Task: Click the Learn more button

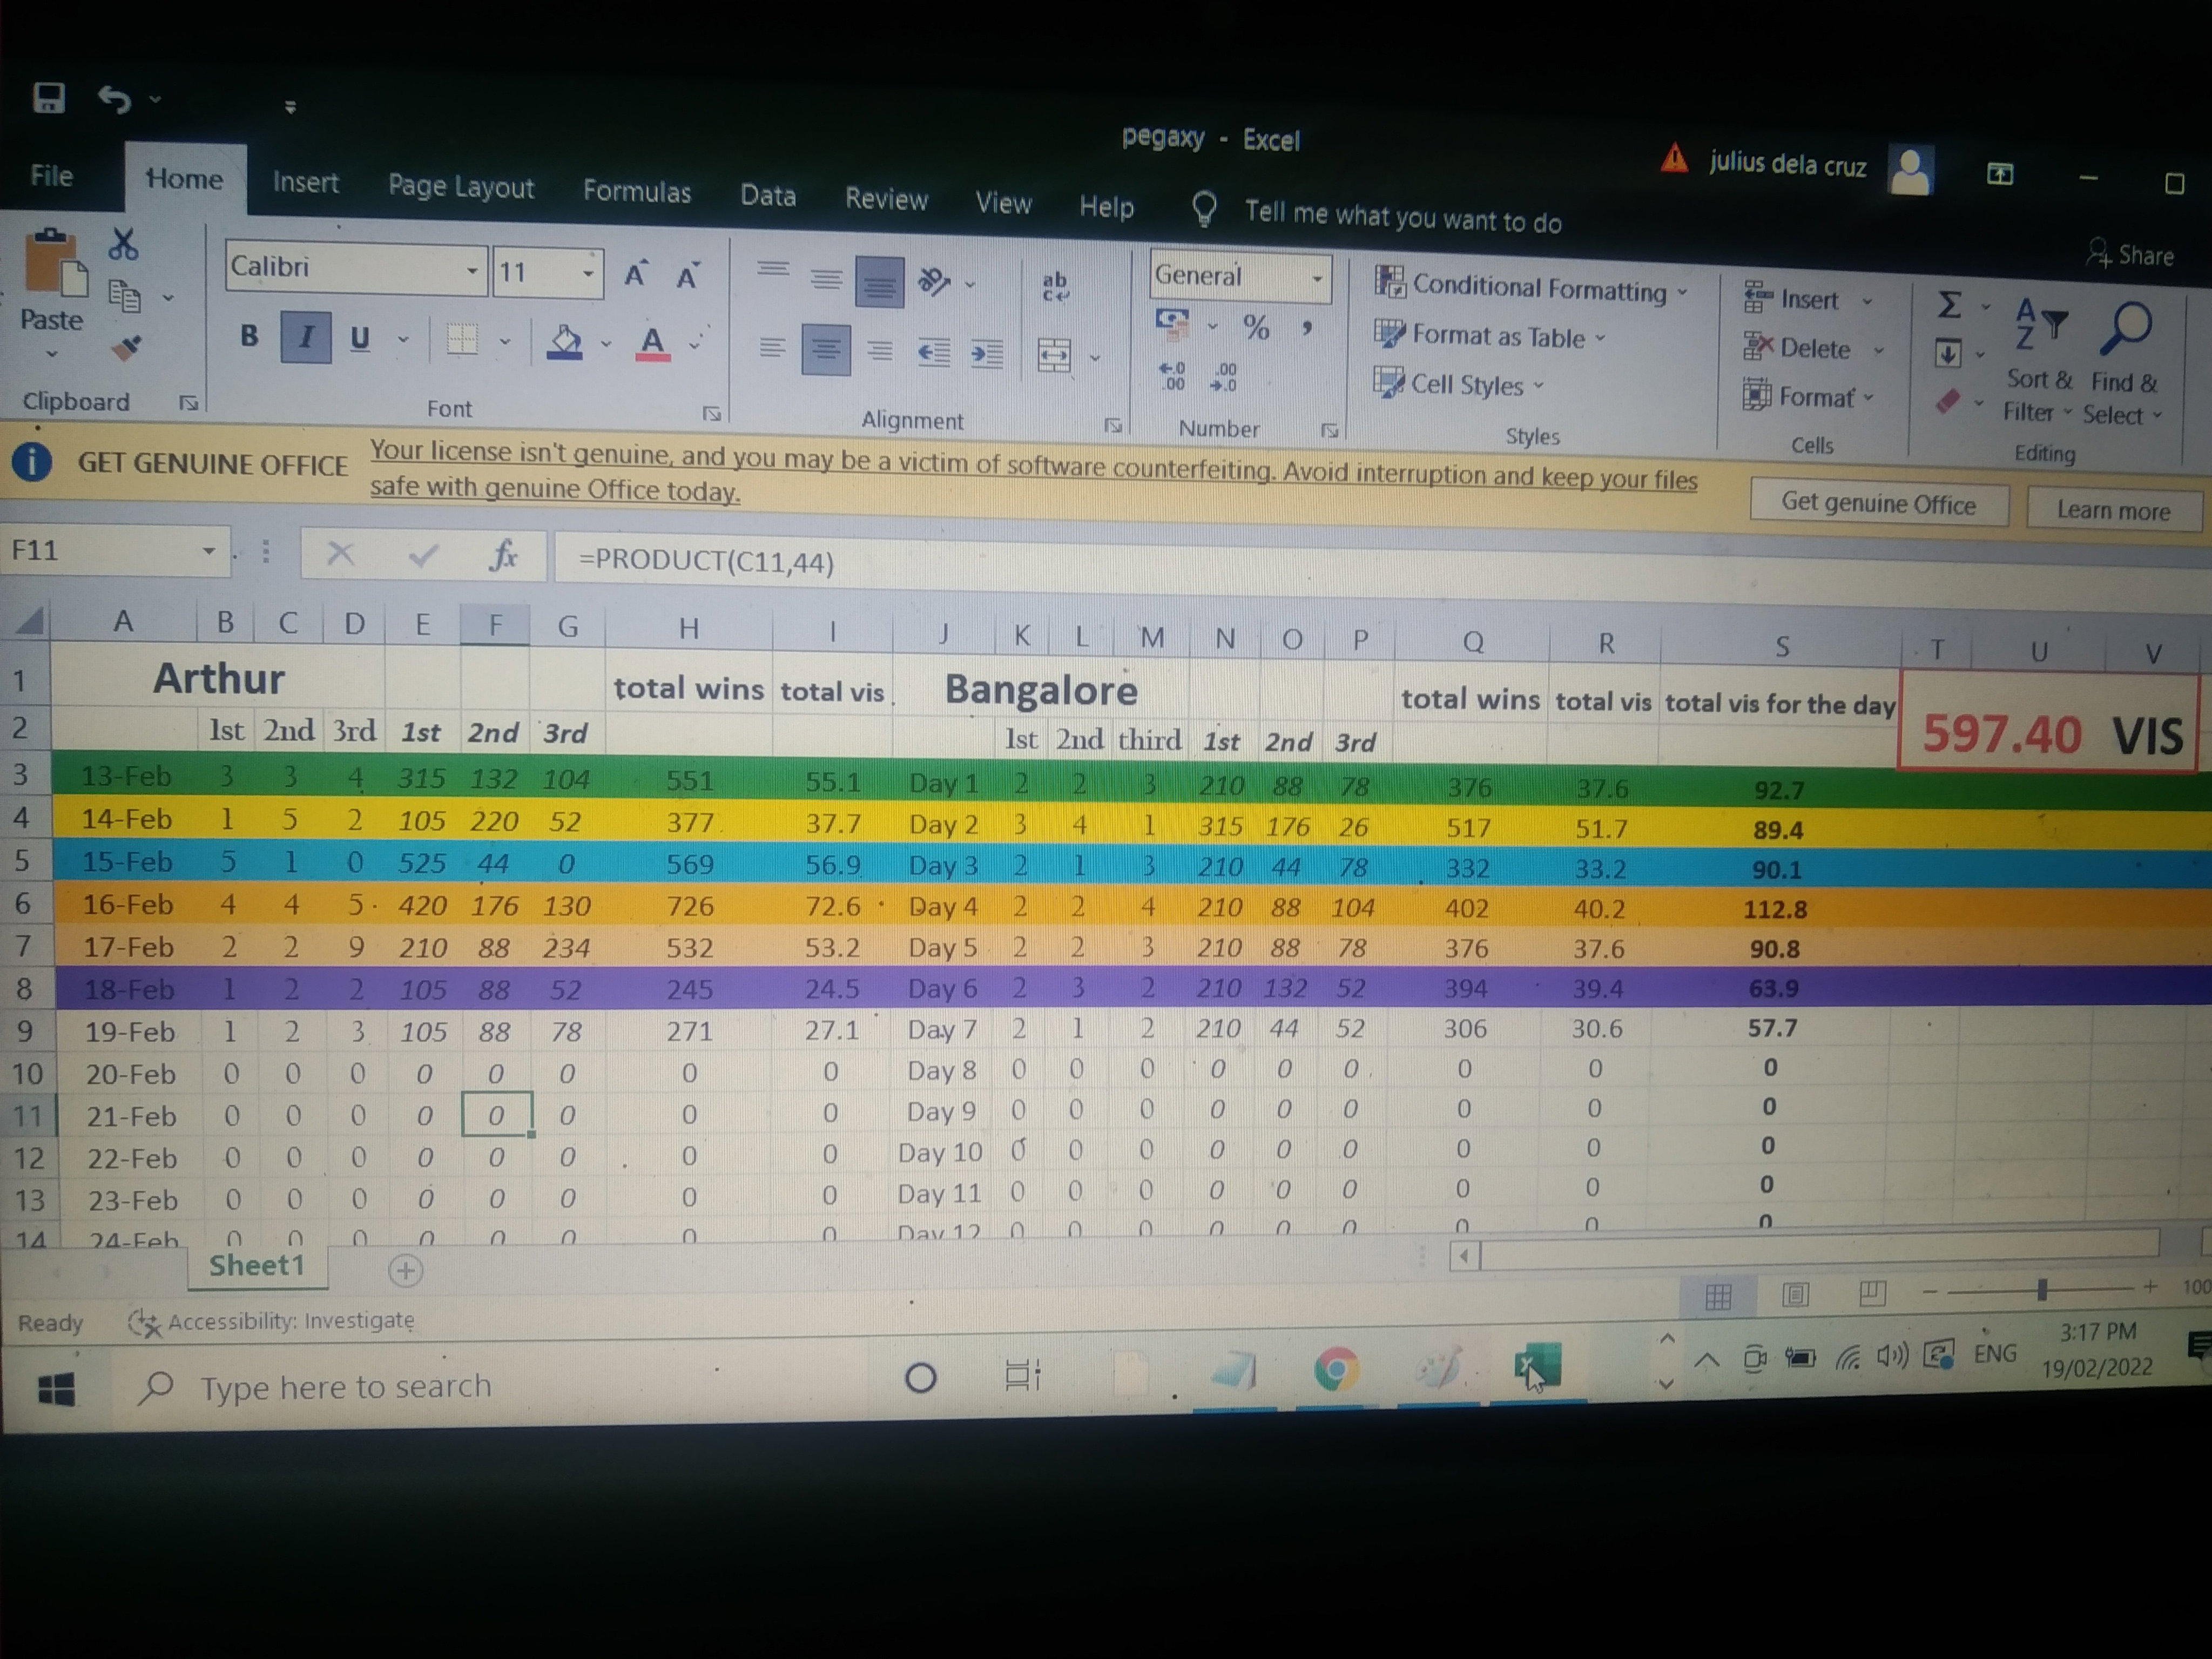Action: (2113, 510)
